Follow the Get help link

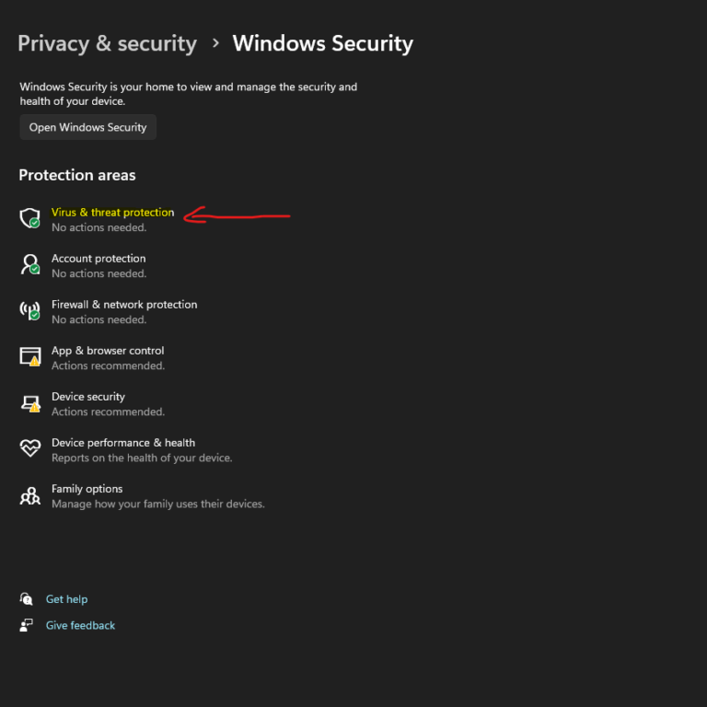tap(67, 599)
